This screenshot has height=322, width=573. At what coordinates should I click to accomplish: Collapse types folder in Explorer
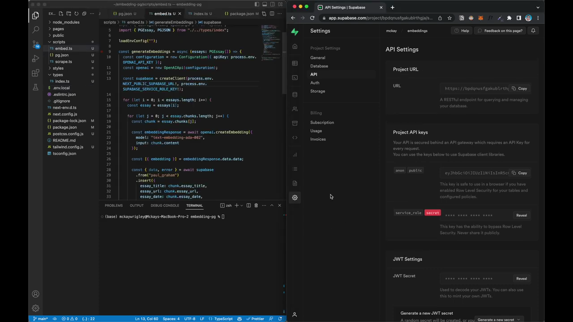point(58,75)
